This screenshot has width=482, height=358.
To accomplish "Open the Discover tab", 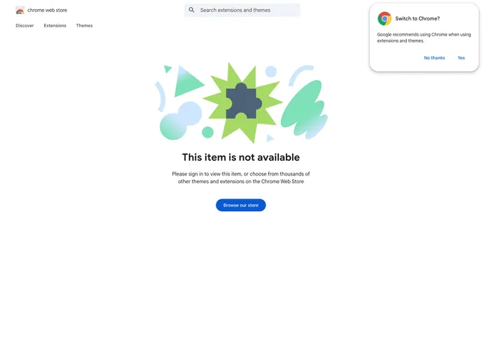I will click(25, 26).
